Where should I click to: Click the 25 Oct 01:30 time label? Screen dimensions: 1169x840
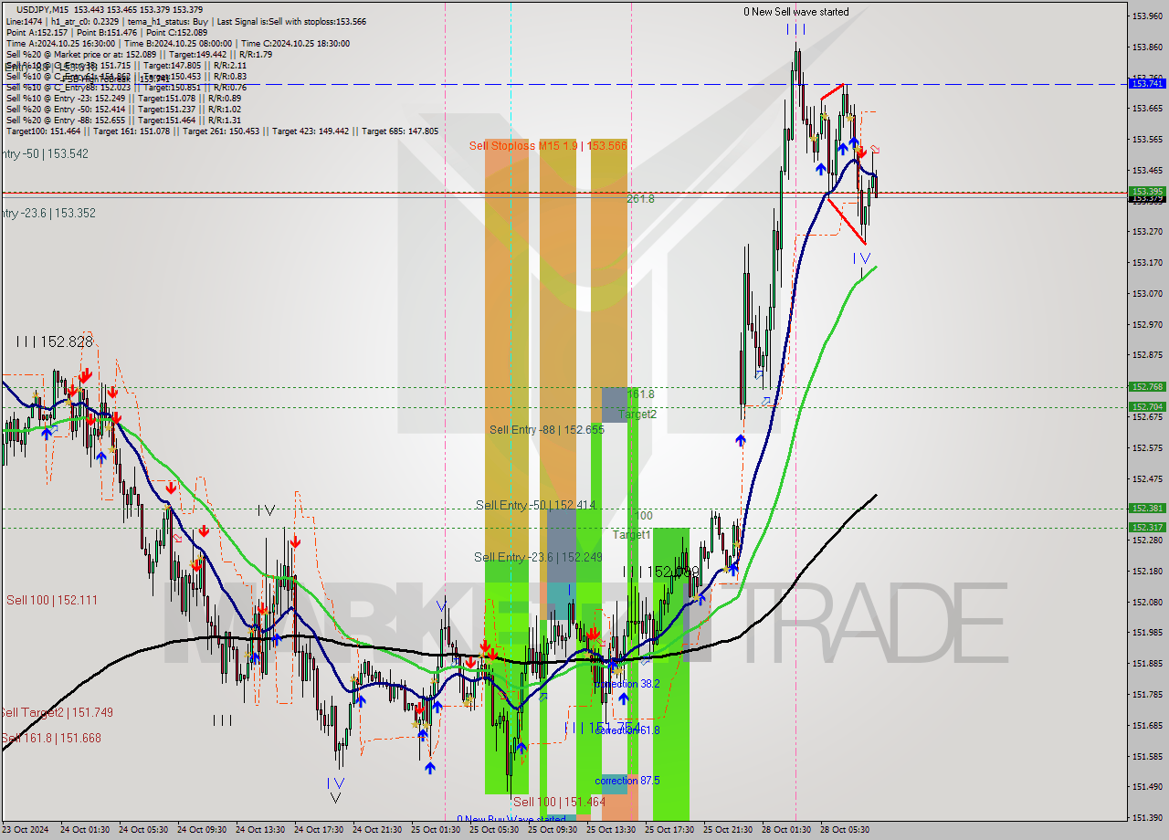pyautogui.click(x=435, y=830)
